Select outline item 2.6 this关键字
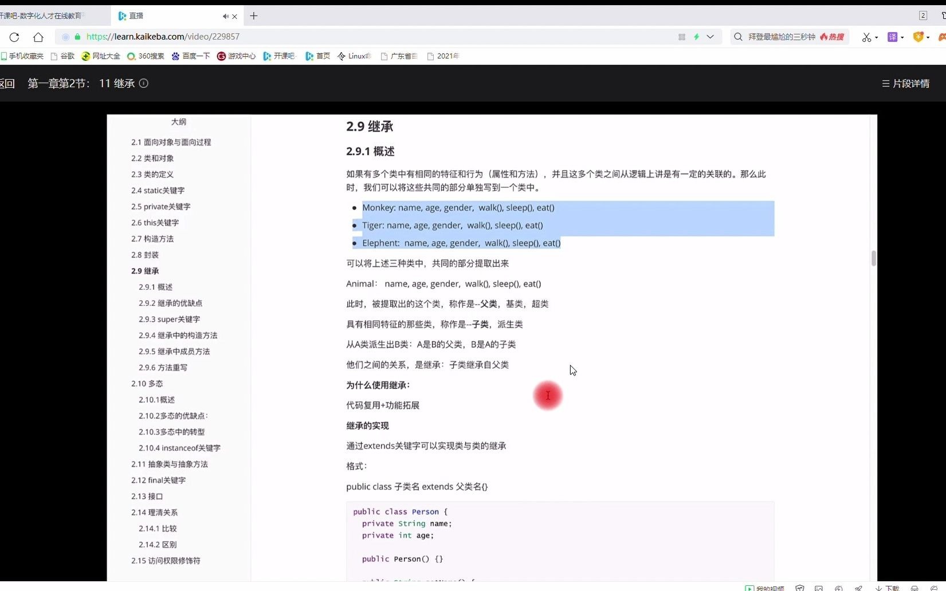Image resolution: width=946 pixels, height=591 pixels. point(155,222)
